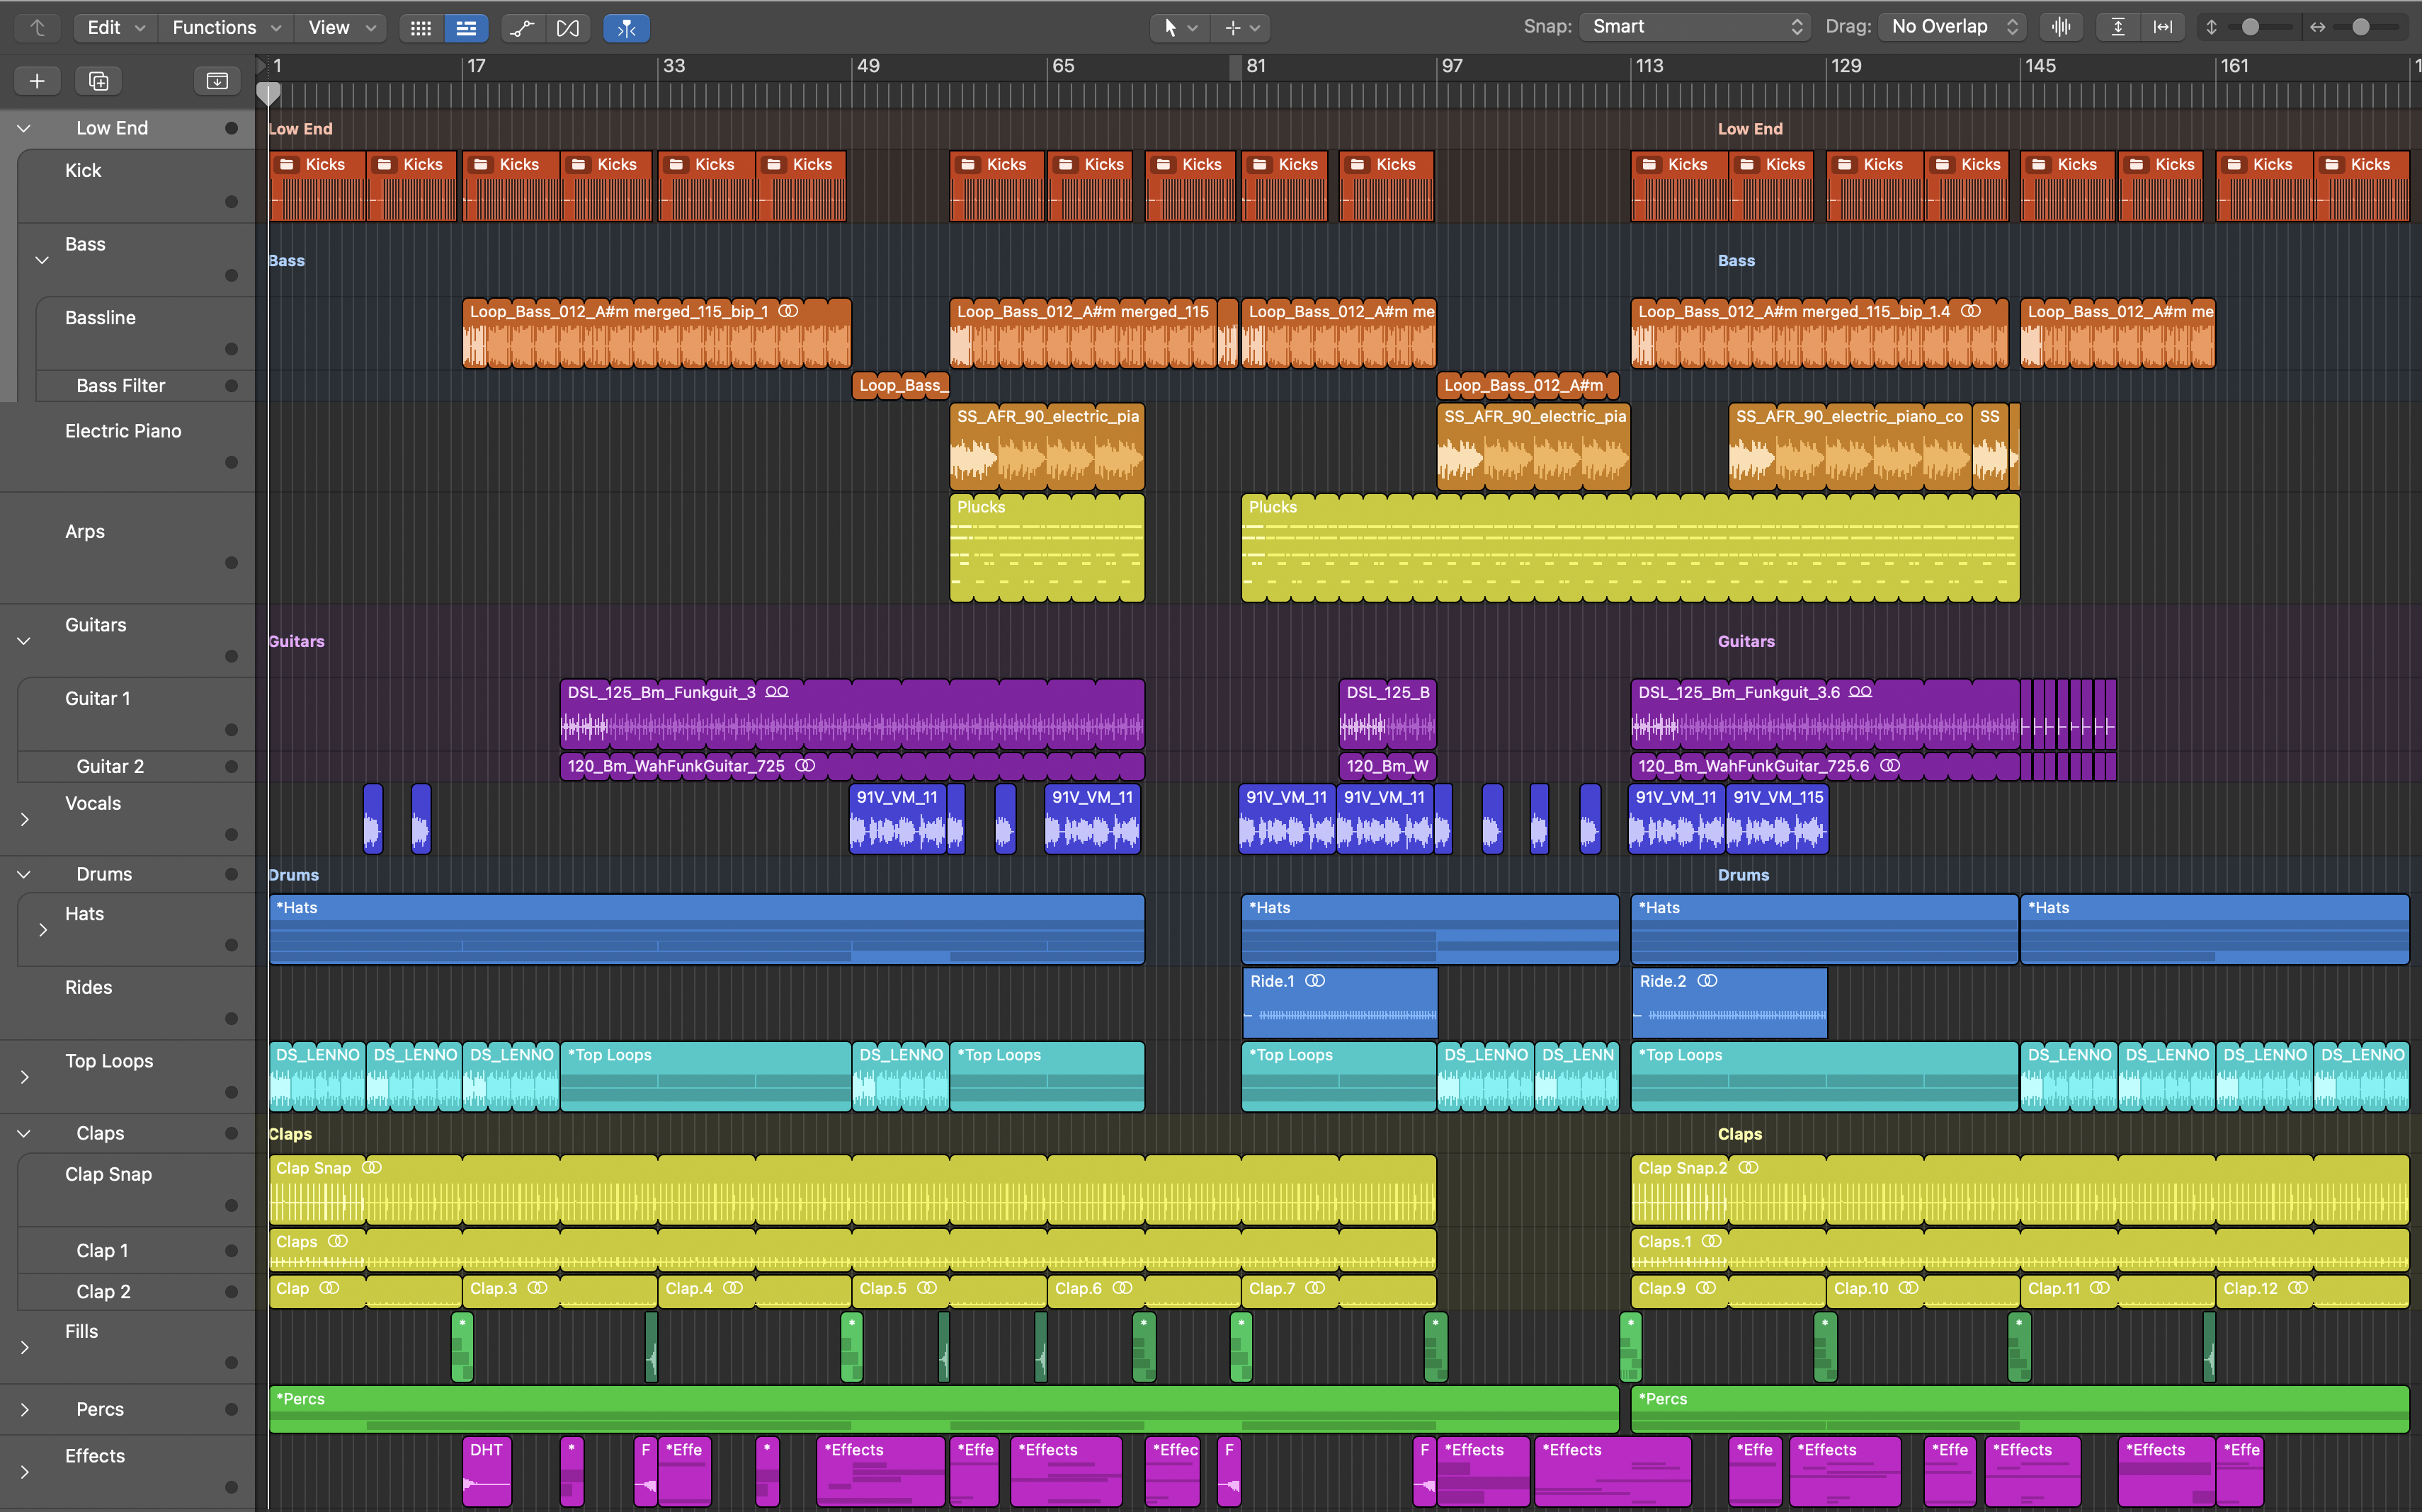Toggle the Flex view icon

pos(567,28)
